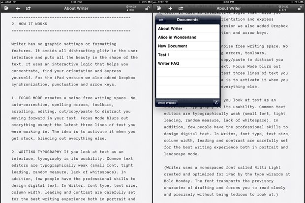
Task: Tap AT&T carrier signal in left status bar
Action: (8, 2)
